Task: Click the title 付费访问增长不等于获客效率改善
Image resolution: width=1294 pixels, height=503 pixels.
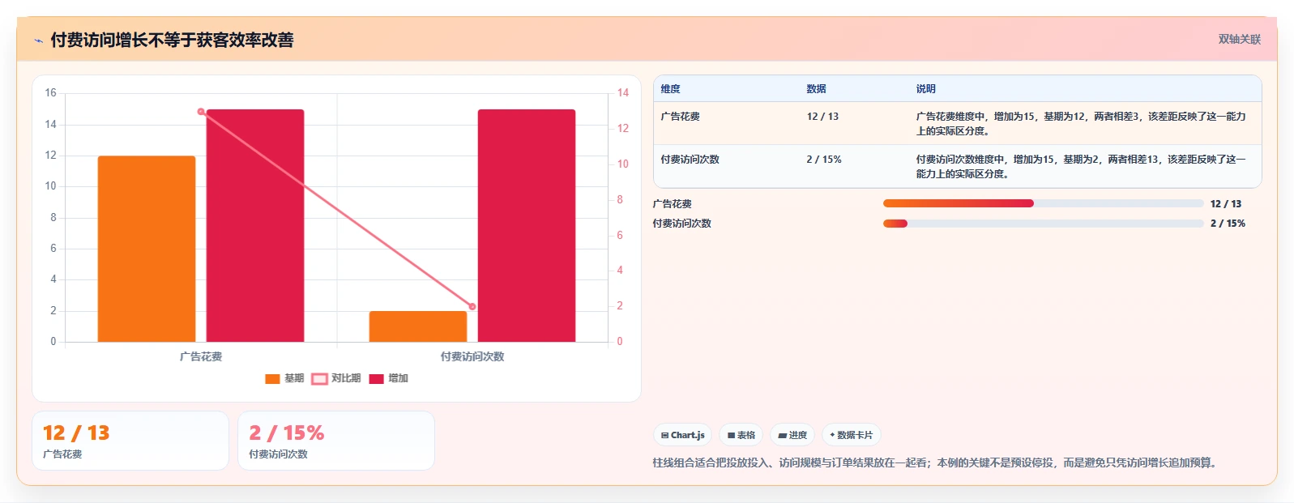Action: click(172, 40)
